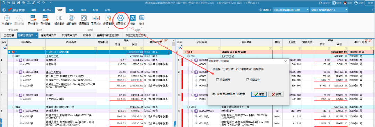This screenshot has height=127, width=375.
Task: Switch to the 报表 ribbon tab
Action: [95, 10]
